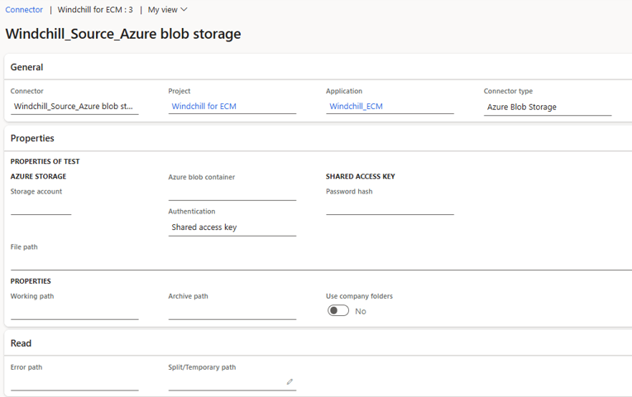The image size is (632, 397).
Task: Collapse the Properties section header
Action: [x=32, y=138]
